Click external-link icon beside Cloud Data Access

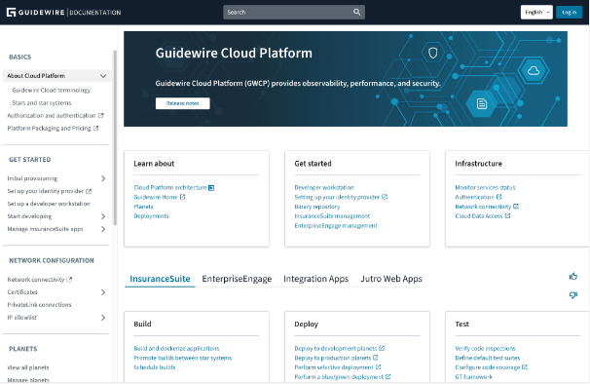coord(507,216)
